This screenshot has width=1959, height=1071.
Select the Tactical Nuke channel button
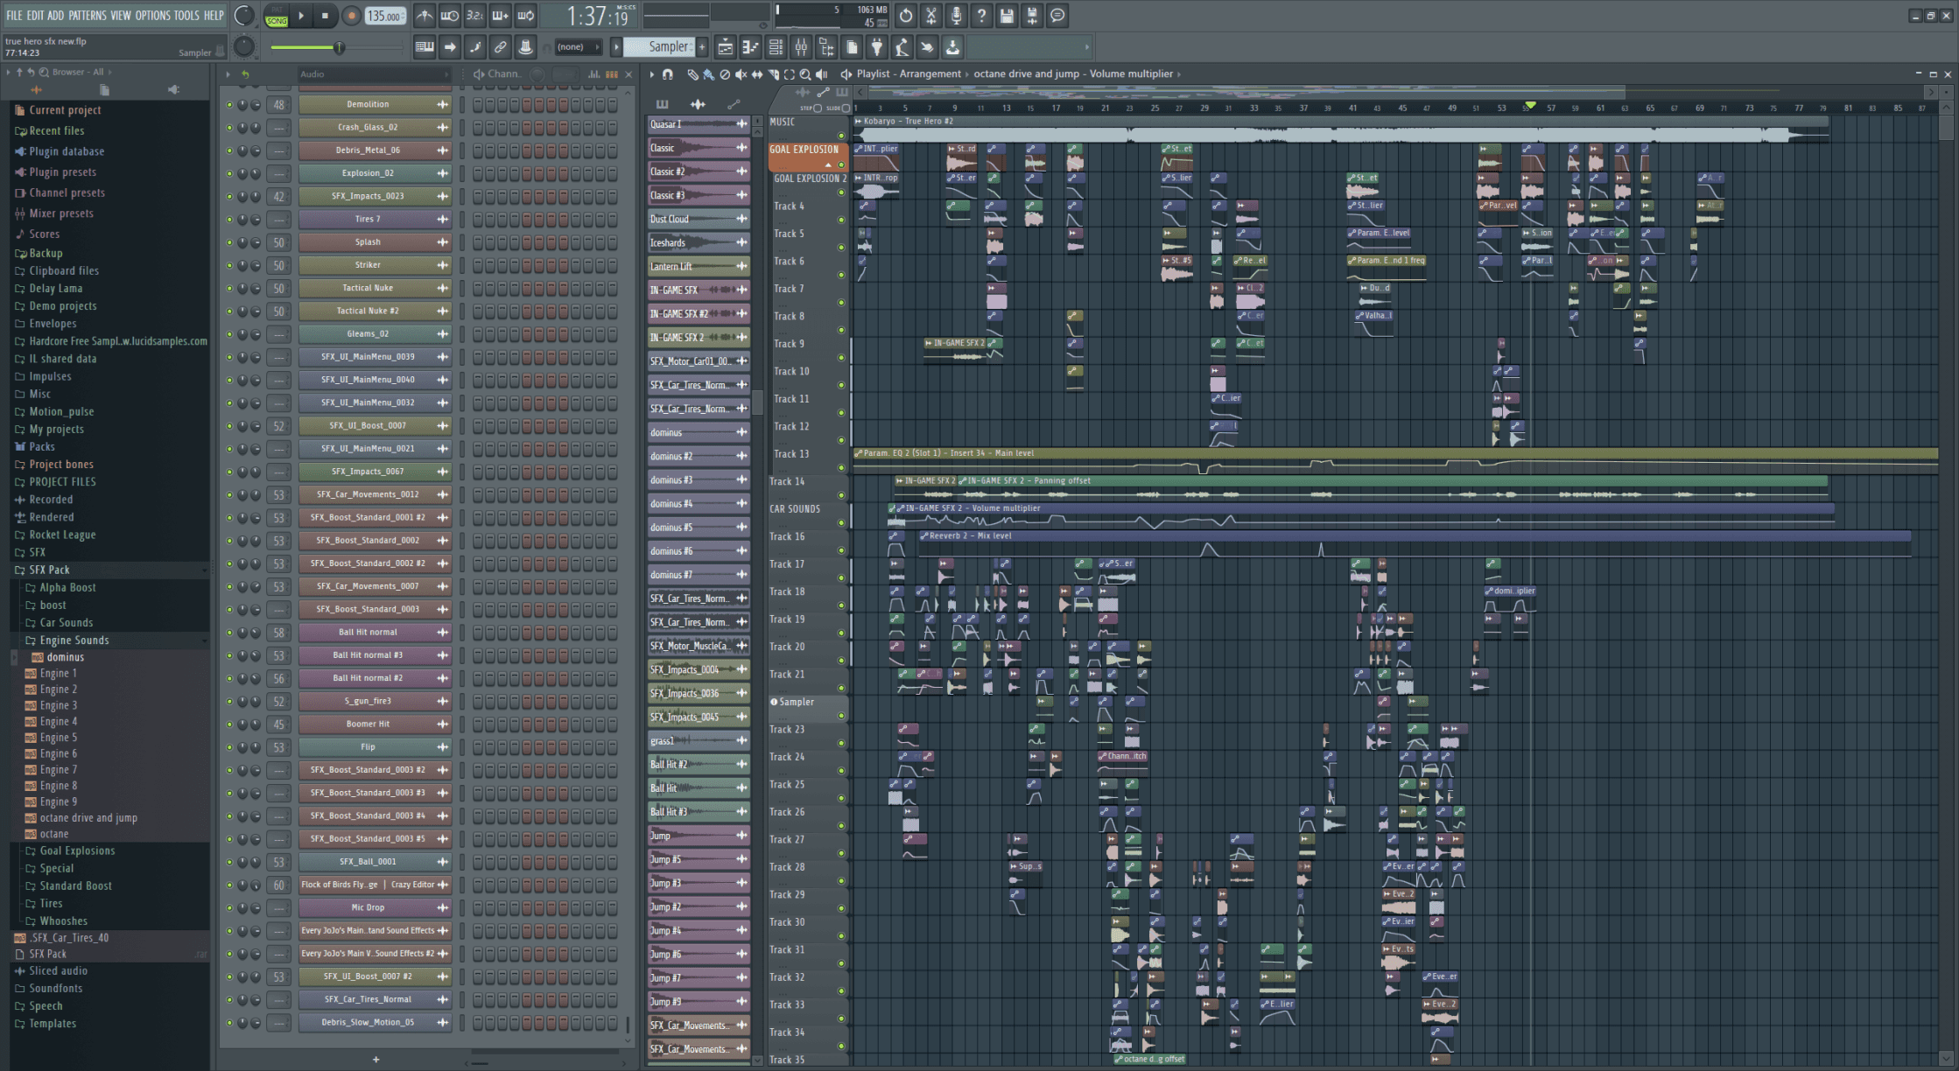[x=368, y=288]
